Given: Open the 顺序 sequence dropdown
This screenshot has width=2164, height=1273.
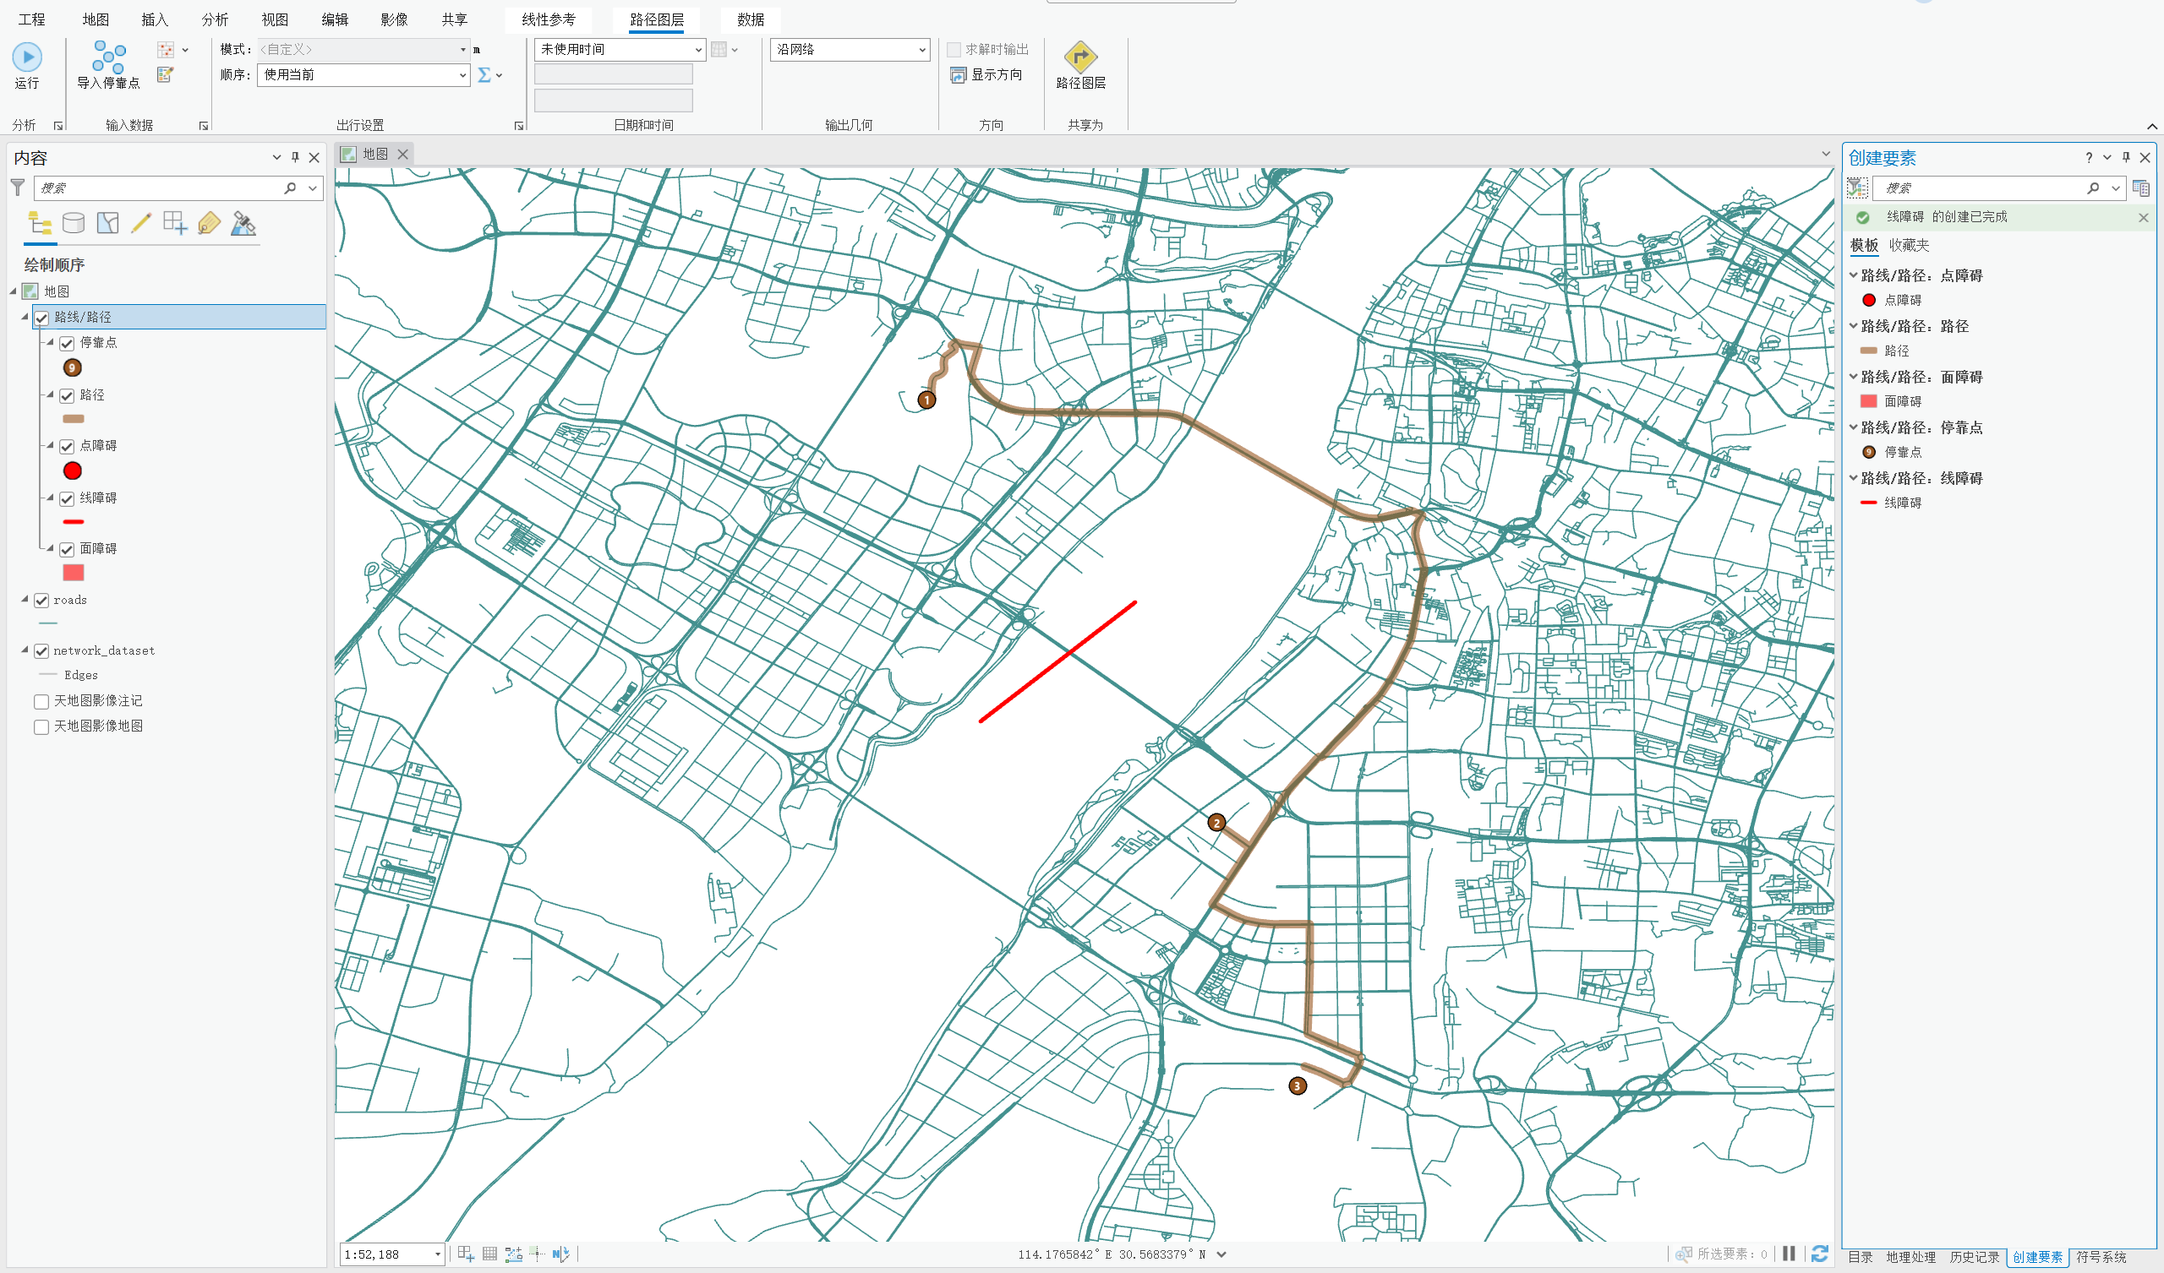Looking at the screenshot, I should (463, 74).
